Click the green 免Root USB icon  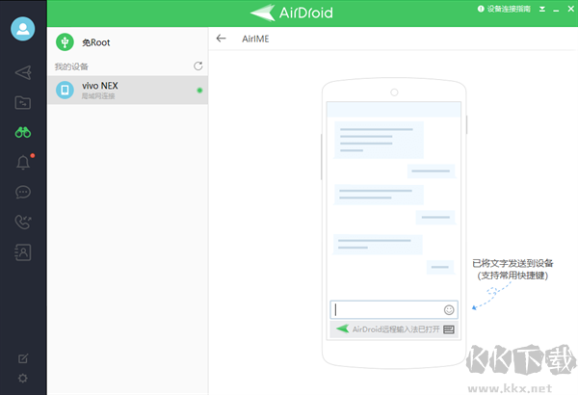click(x=65, y=42)
